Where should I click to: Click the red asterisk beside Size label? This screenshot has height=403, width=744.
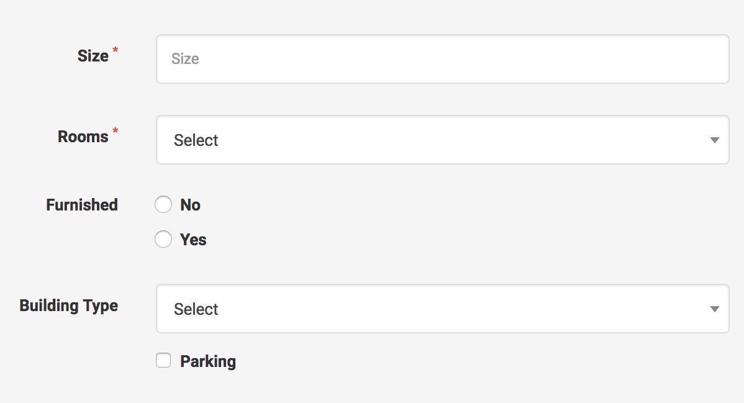click(116, 51)
